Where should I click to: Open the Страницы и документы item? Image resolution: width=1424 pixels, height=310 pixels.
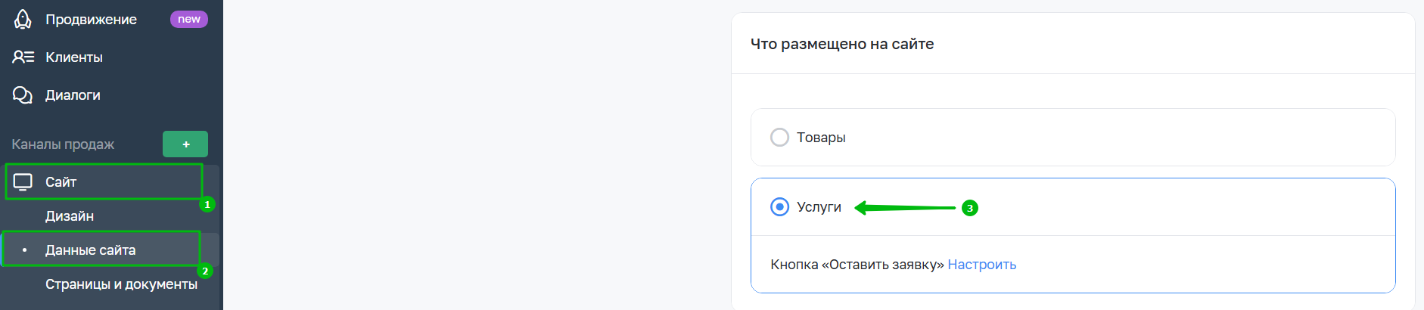coord(121,284)
